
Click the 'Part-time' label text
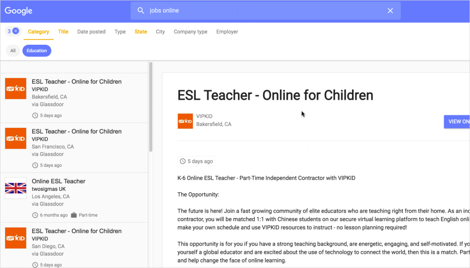88,215
